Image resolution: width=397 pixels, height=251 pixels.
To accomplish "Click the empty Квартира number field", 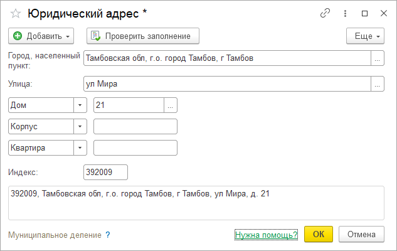I will click(x=135, y=148).
